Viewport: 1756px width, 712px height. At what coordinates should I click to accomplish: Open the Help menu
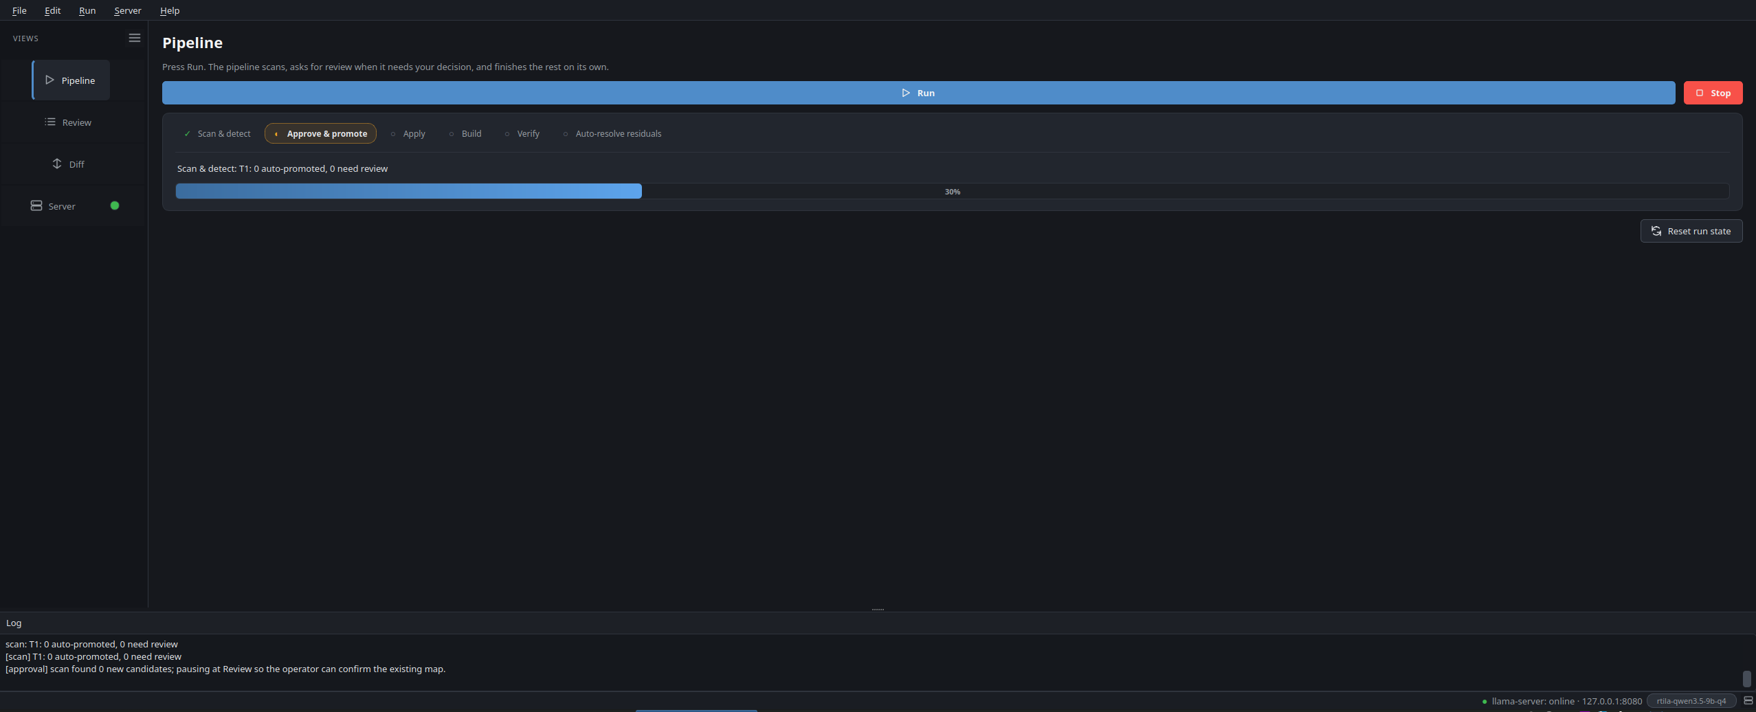pos(169,10)
